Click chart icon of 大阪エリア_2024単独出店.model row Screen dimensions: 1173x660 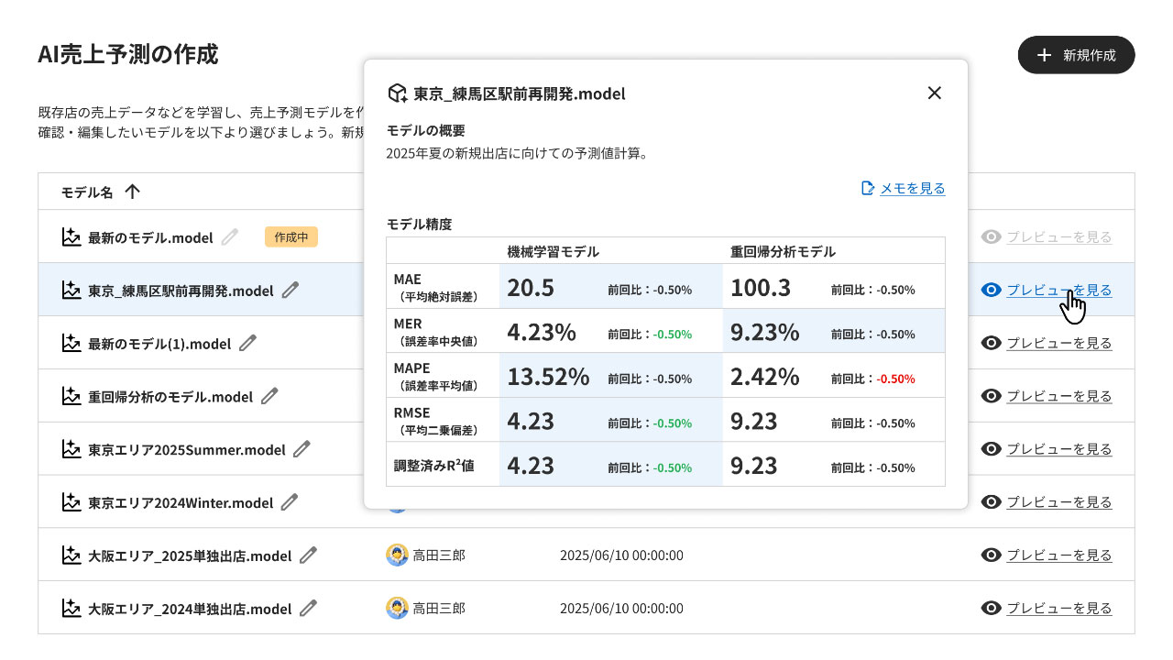(71, 608)
